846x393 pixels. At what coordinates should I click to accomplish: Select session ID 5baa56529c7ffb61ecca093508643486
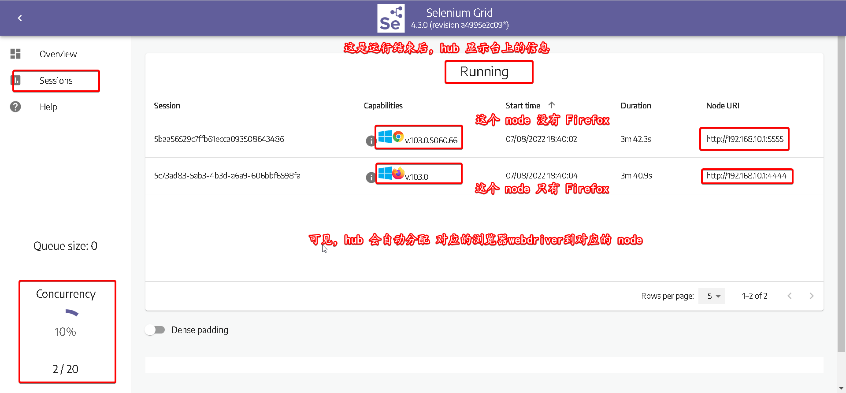219,139
